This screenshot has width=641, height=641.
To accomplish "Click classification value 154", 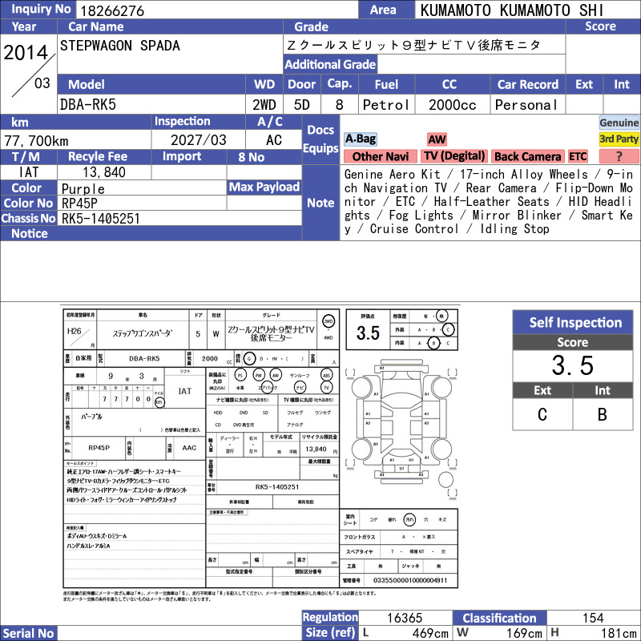I will [593, 618].
